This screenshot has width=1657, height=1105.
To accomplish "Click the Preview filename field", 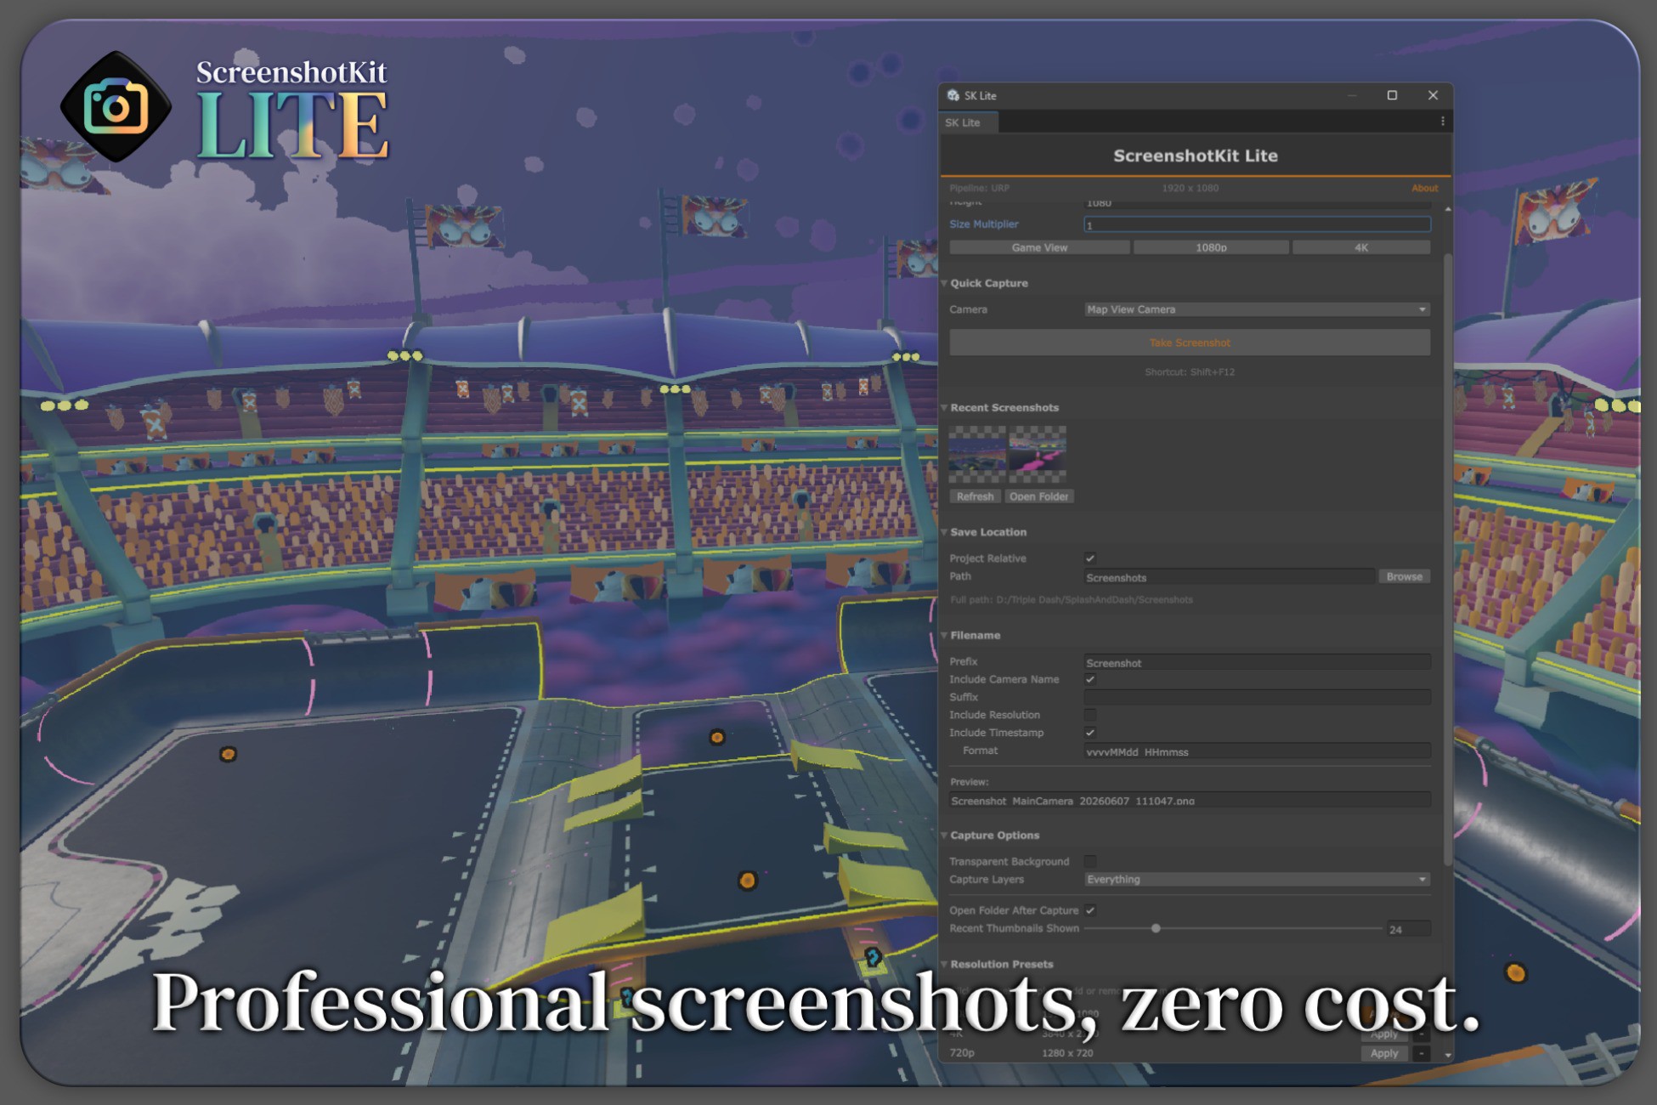I will click(x=1190, y=800).
